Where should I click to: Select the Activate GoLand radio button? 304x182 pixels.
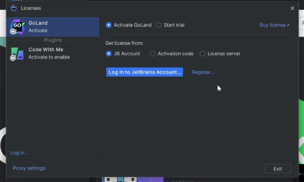point(109,25)
